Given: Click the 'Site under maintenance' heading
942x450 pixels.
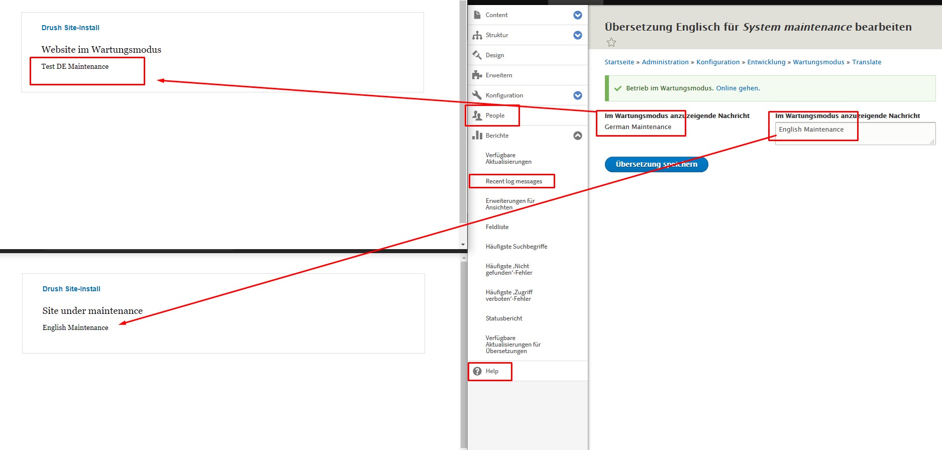Looking at the screenshot, I should pyautogui.click(x=92, y=311).
